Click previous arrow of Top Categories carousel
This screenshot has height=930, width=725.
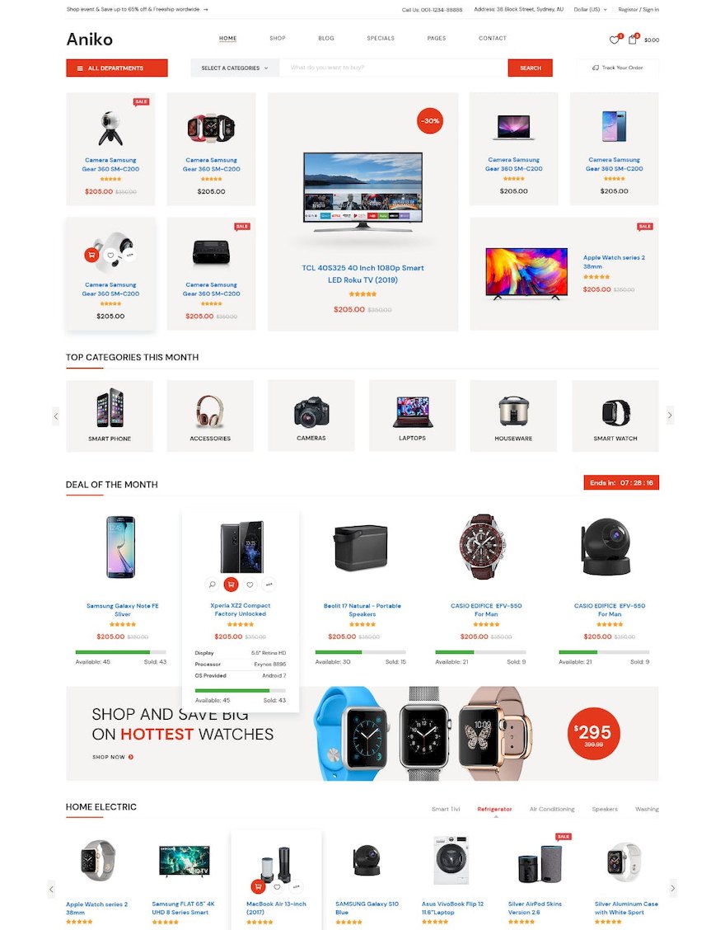tap(56, 416)
